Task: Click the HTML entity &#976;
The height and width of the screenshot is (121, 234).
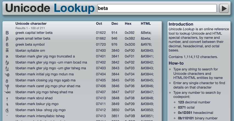Action: [x=146, y=45]
